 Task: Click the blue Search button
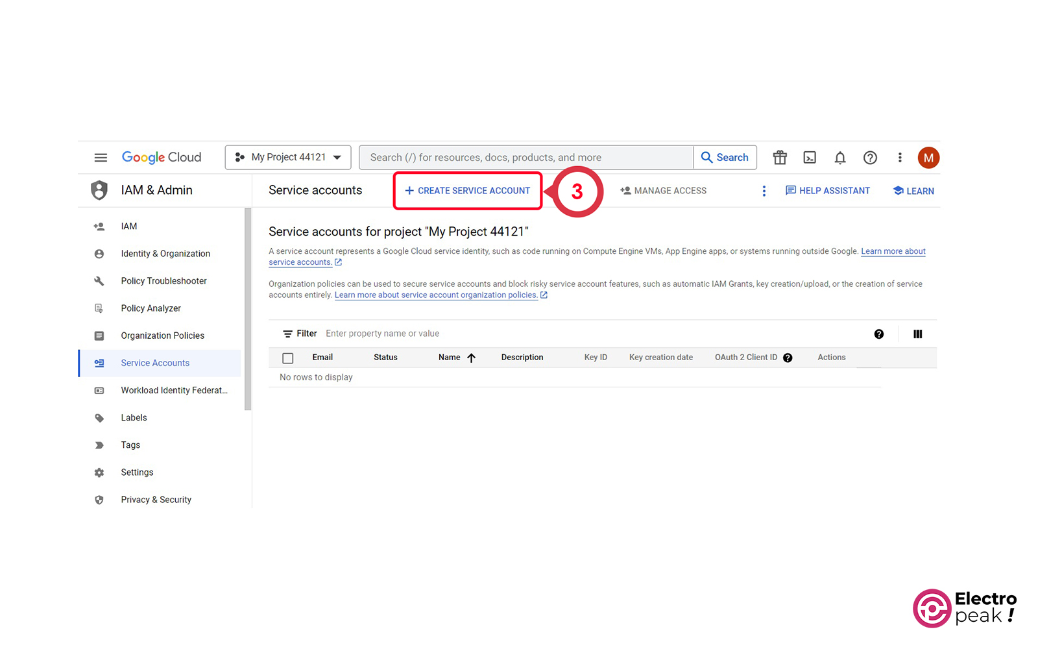click(x=725, y=158)
